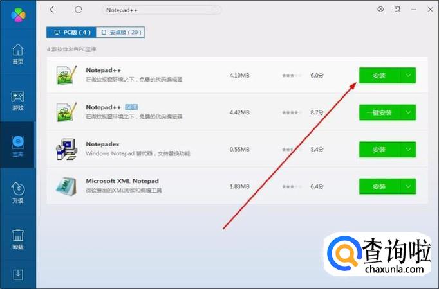
Task: Click the 6.4分 rating text
Action: pyautogui.click(x=317, y=186)
